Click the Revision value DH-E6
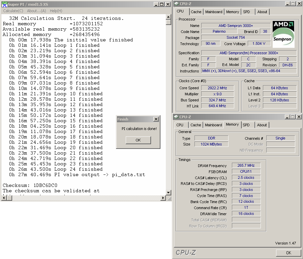The width and height of the screenshot is (303, 259). (x=288, y=65)
